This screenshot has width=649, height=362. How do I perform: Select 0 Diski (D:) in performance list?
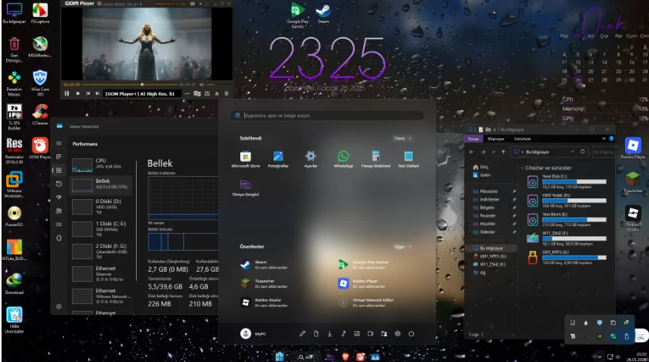pos(102,206)
